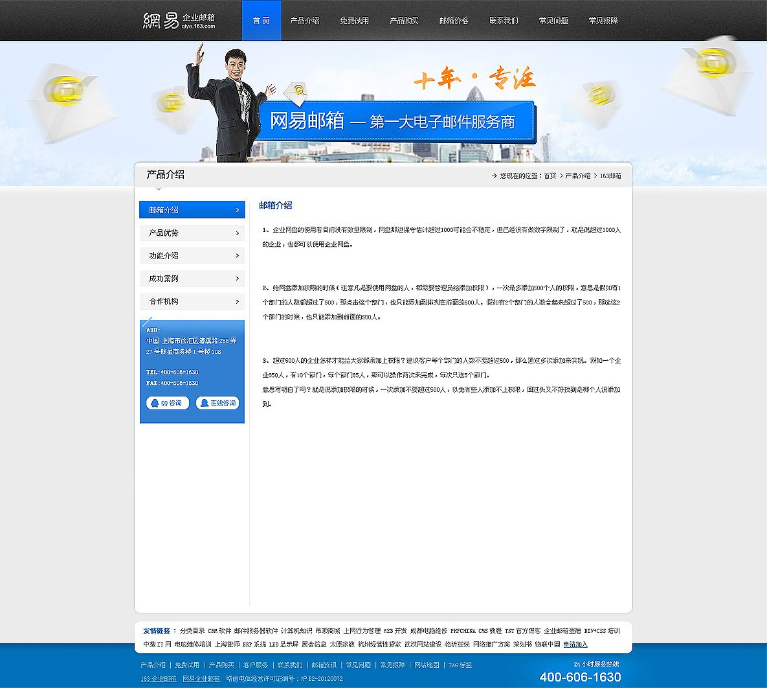This screenshot has width=767, height=688.
Task: Expand the 产品优势 sidebar item via its chevron
Action: (238, 233)
